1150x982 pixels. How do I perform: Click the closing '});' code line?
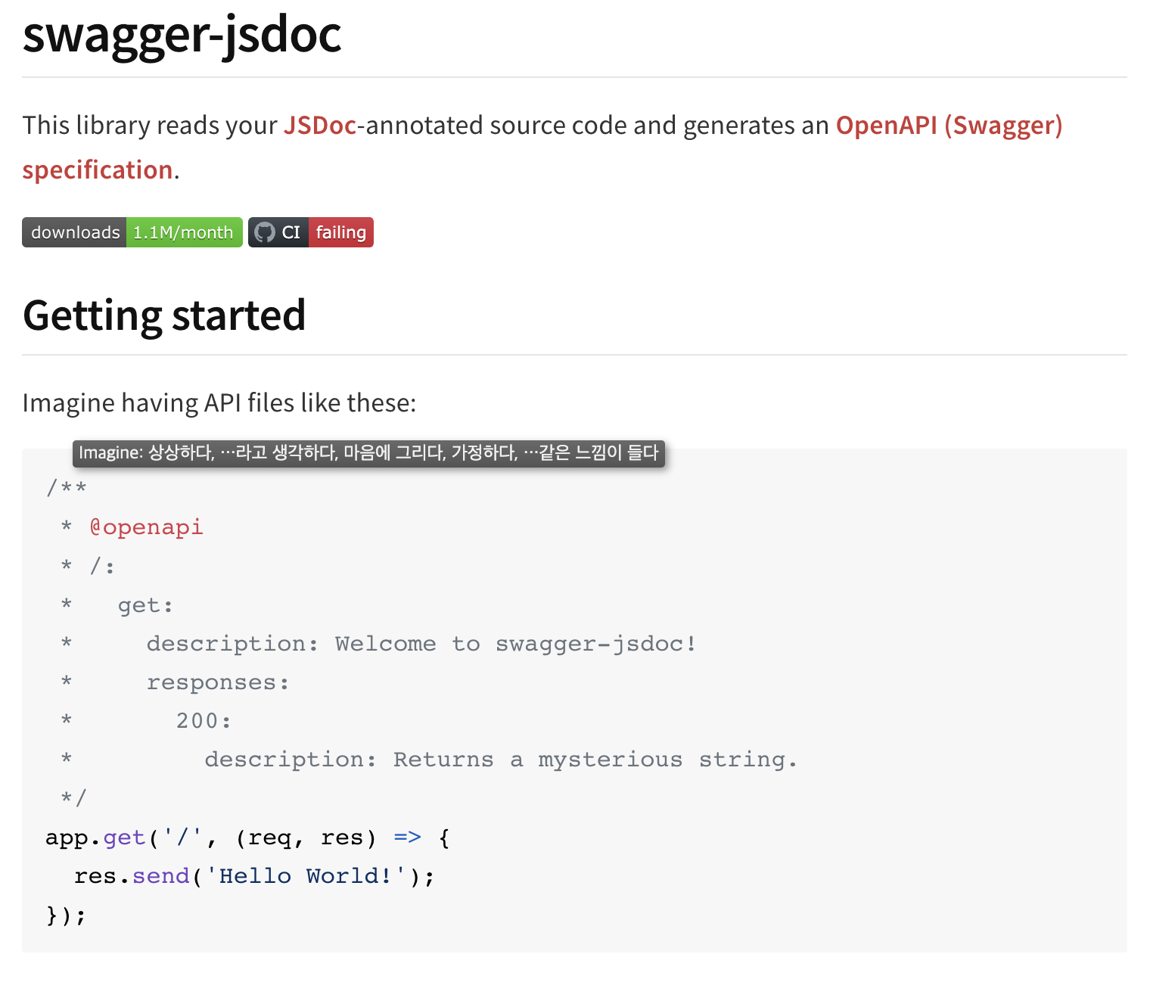click(66, 915)
